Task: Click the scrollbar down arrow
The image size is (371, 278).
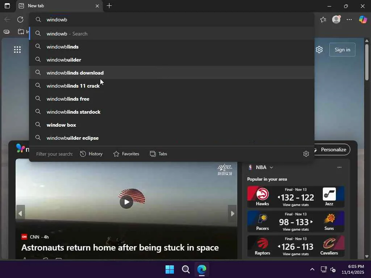Action: 367,257
